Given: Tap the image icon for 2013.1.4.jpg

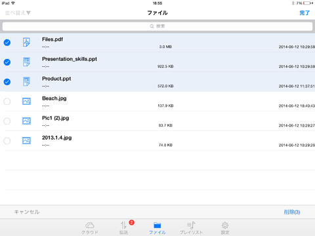Looking at the screenshot, I should click(x=26, y=140).
